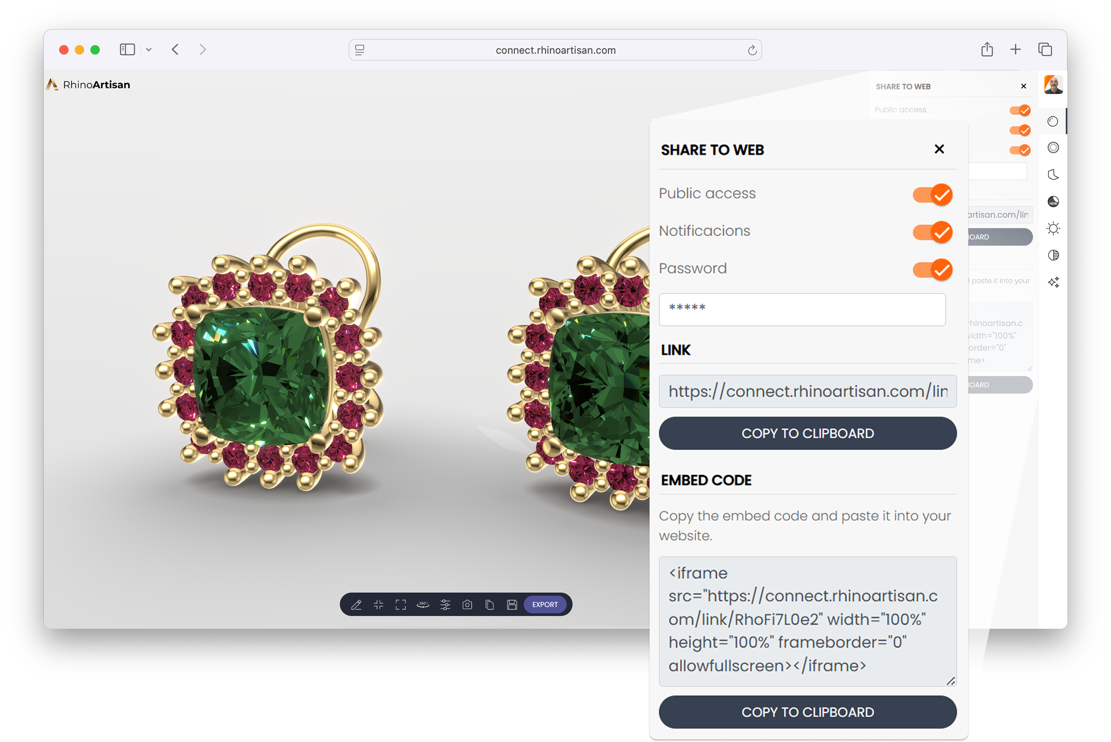Open the faceted gem panel in right sidebar
1111x742 pixels.
coord(1053,148)
